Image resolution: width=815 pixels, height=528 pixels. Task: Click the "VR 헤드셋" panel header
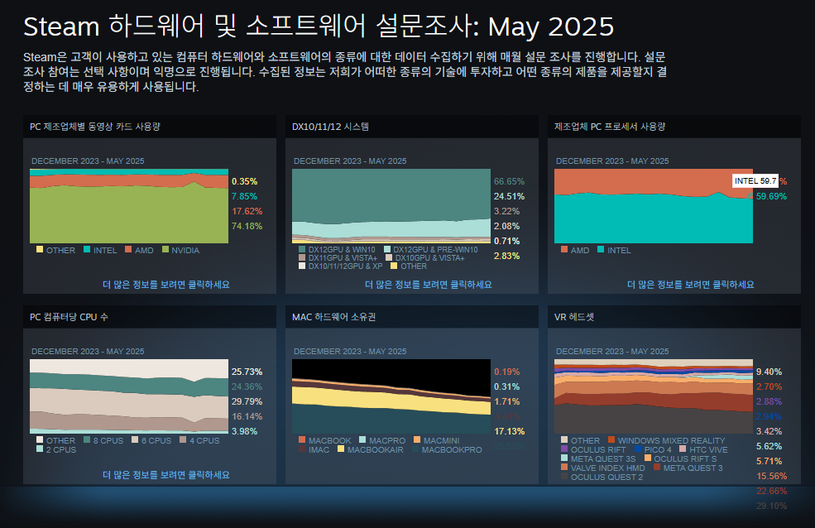[x=674, y=316]
